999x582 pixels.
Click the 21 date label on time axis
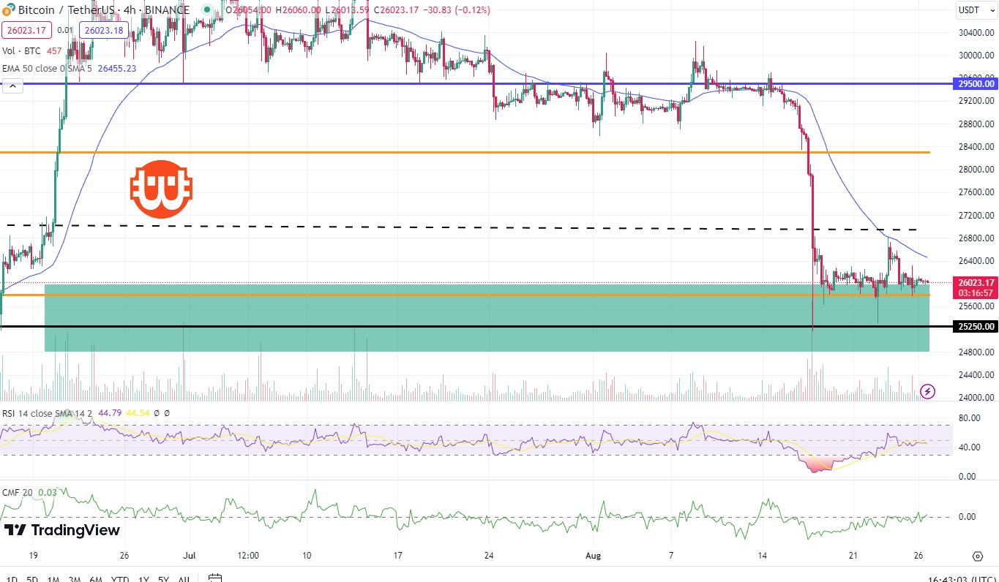click(852, 556)
